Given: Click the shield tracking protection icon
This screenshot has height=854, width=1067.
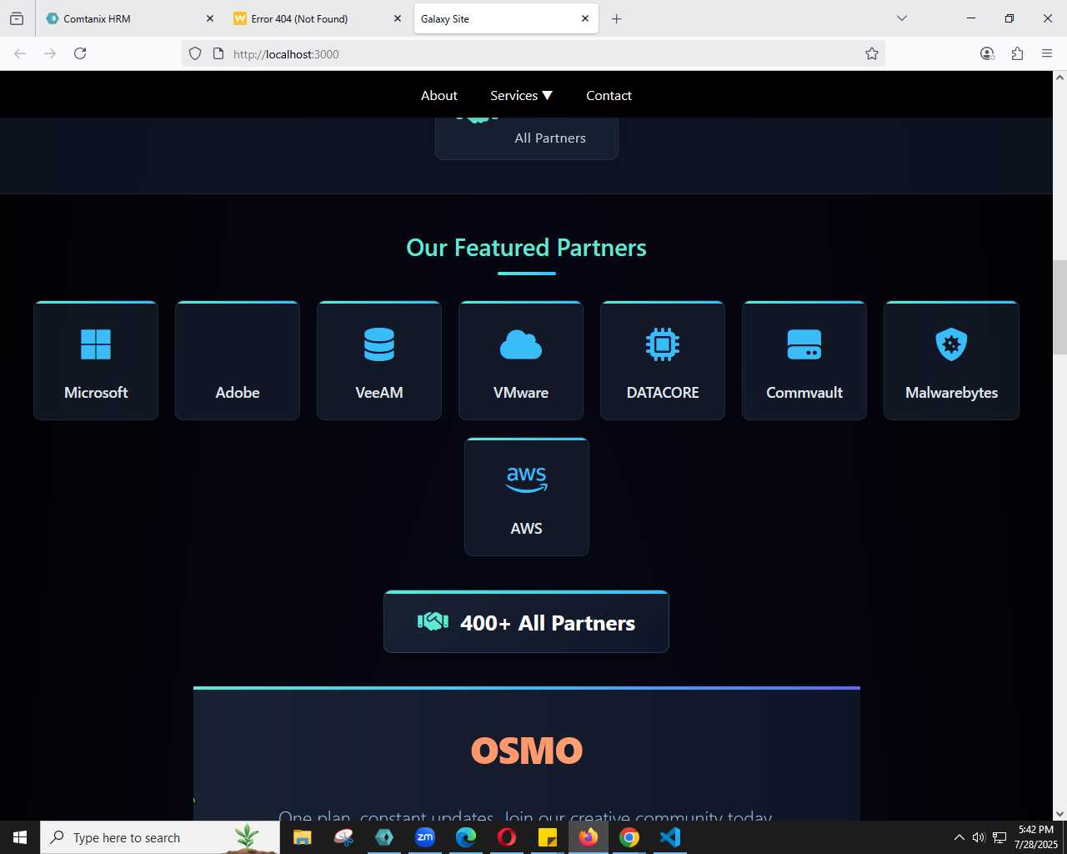Looking at the screenshot, I should pos(195,53).
